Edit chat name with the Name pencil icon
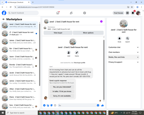This screenshot has width=144, height=115. [x=77, y=53]
